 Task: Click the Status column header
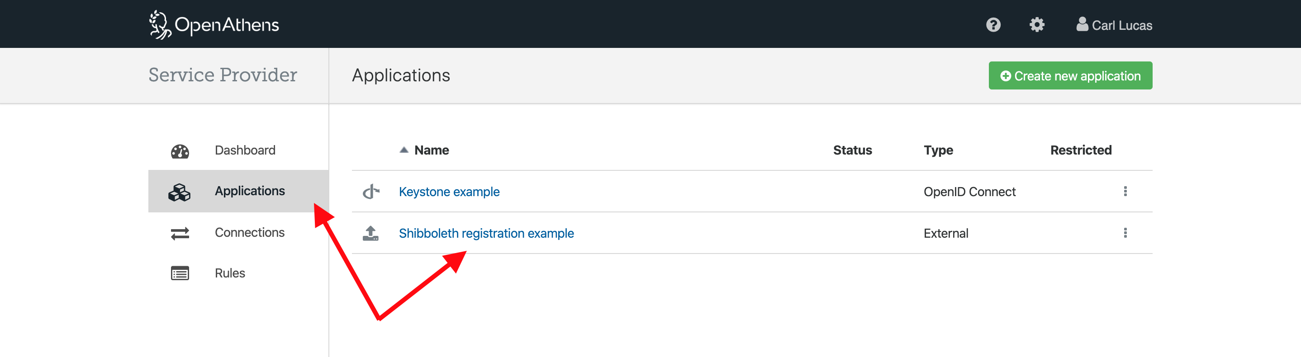852,150
